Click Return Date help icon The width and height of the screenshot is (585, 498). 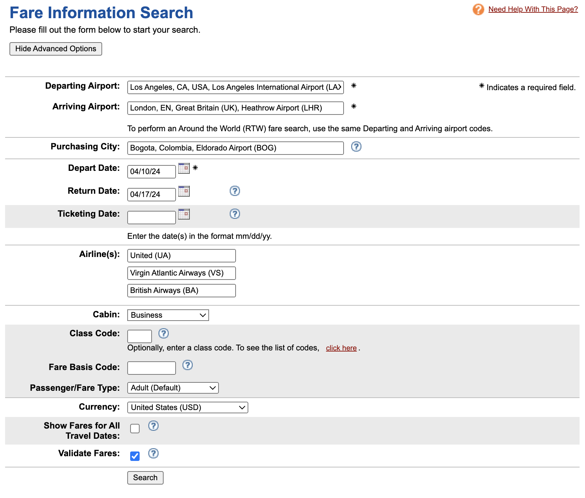click(235, 191)
